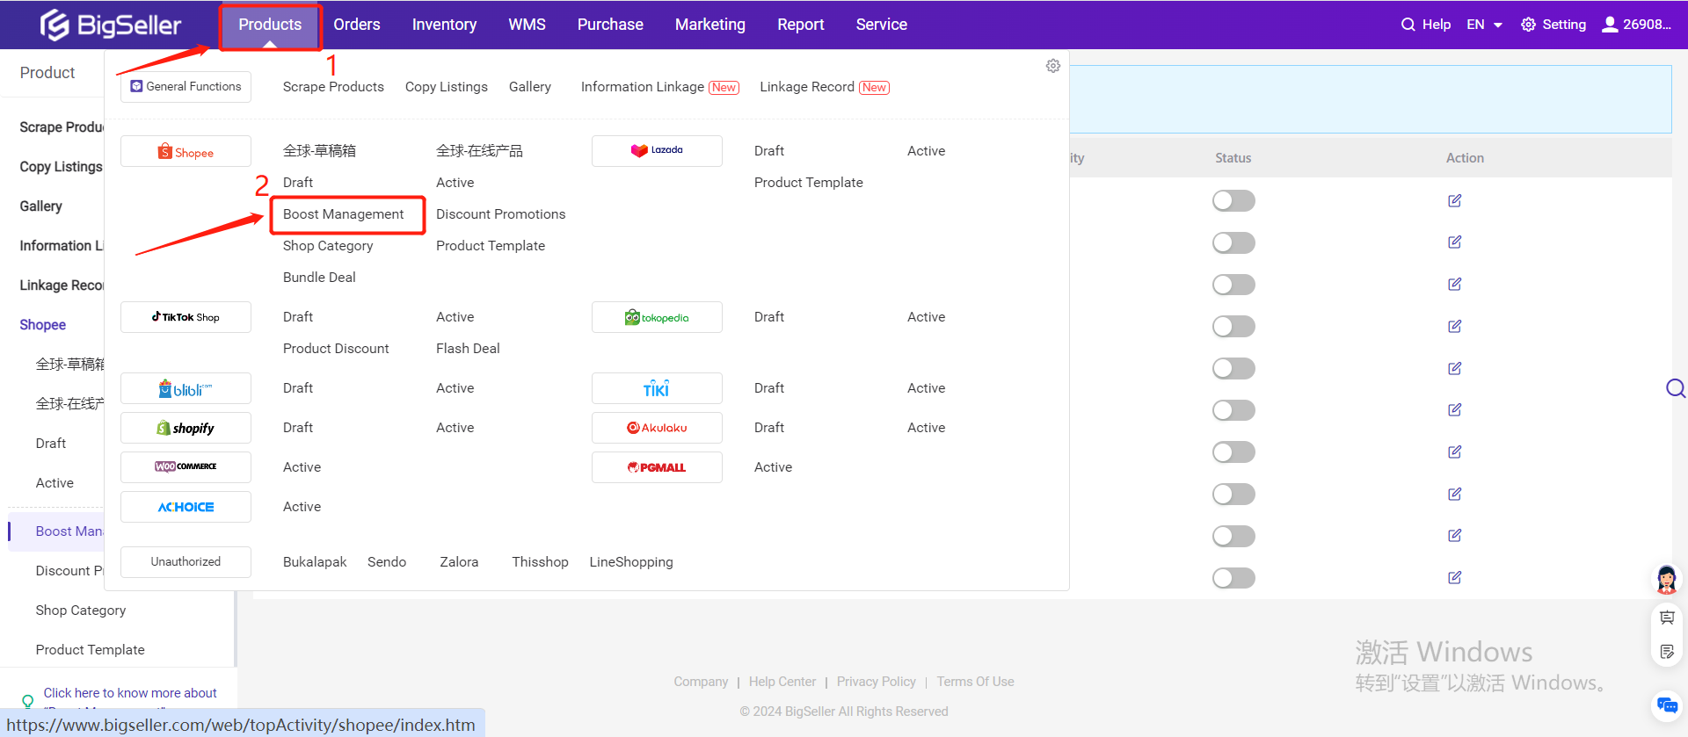Select the Lazada platform logo button
Image resolution: width=1688 pixels, height=737 pixels.
click(657, 151)
